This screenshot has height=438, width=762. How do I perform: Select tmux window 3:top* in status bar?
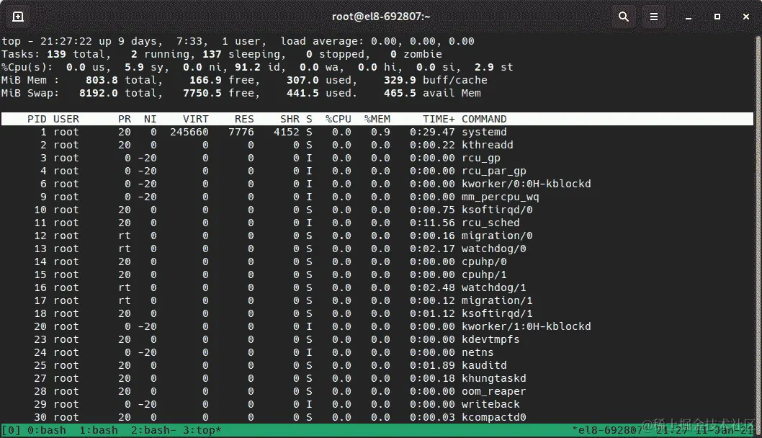[202, 430]
